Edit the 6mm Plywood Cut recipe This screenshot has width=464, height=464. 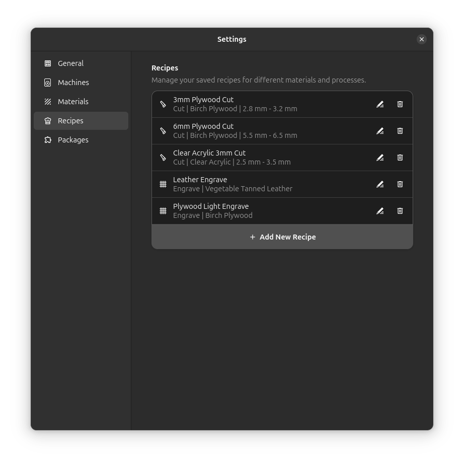click(380, 131)
